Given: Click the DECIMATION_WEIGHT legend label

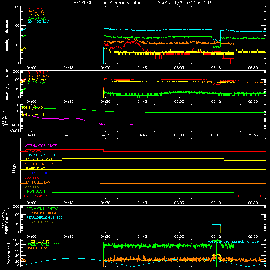Looking at the screenshot, I should (x=43, y=213).
